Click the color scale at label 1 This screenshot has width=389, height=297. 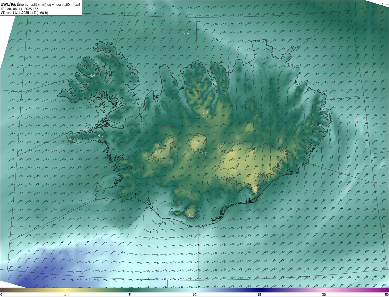pos(65,295)
